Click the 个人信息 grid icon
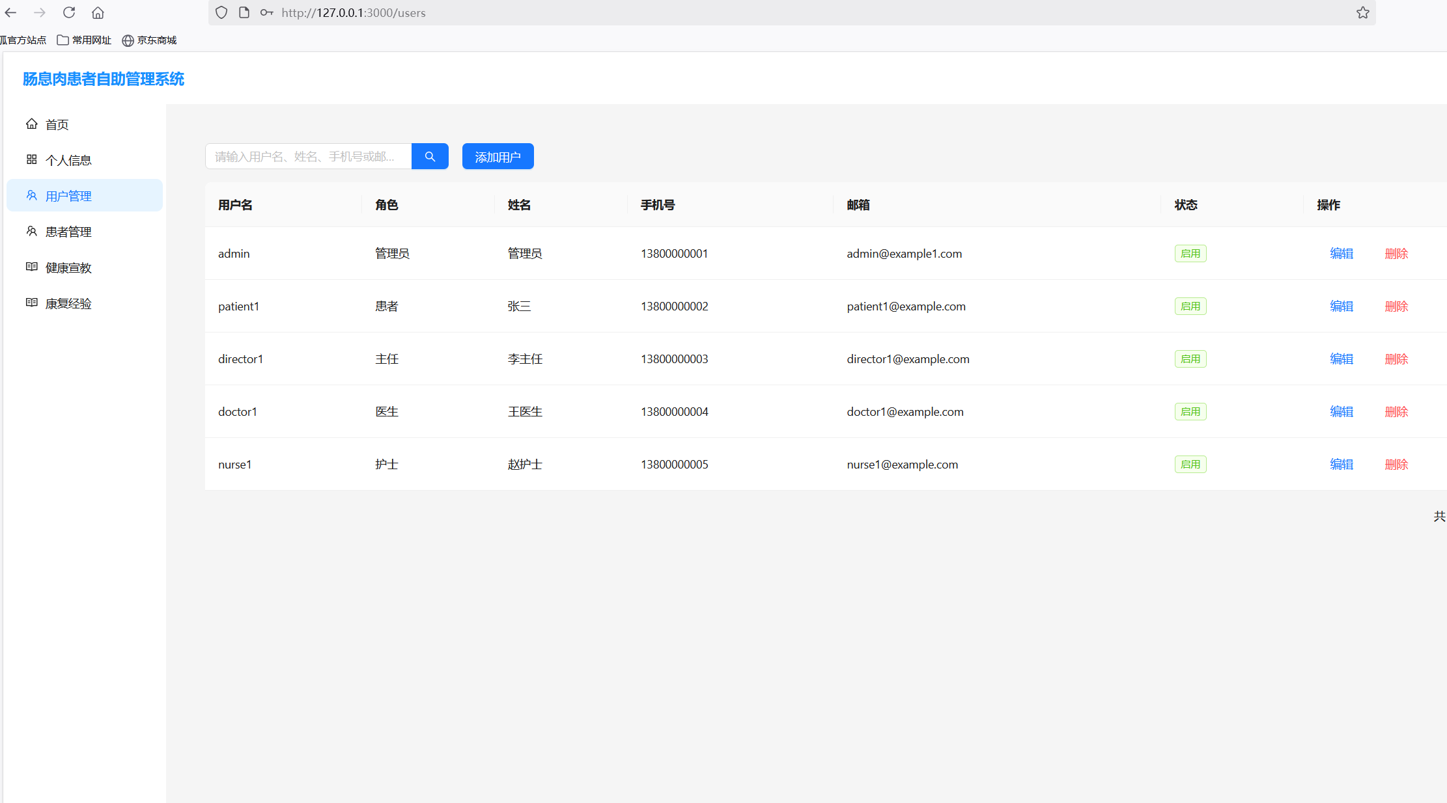1447x803 pixels. (31, 159)
